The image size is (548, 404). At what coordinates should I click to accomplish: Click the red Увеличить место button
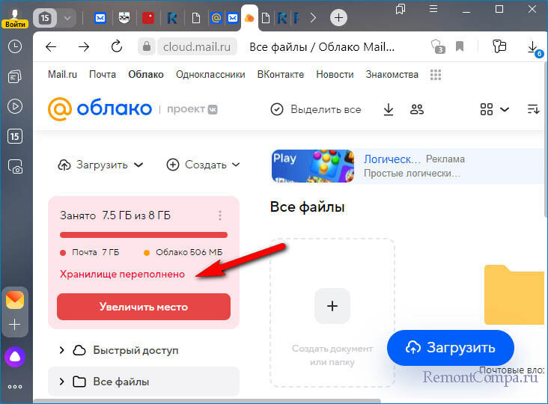pos(144,307)
